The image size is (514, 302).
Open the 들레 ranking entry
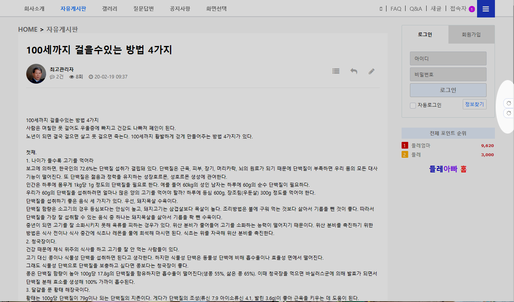point(416,155)
